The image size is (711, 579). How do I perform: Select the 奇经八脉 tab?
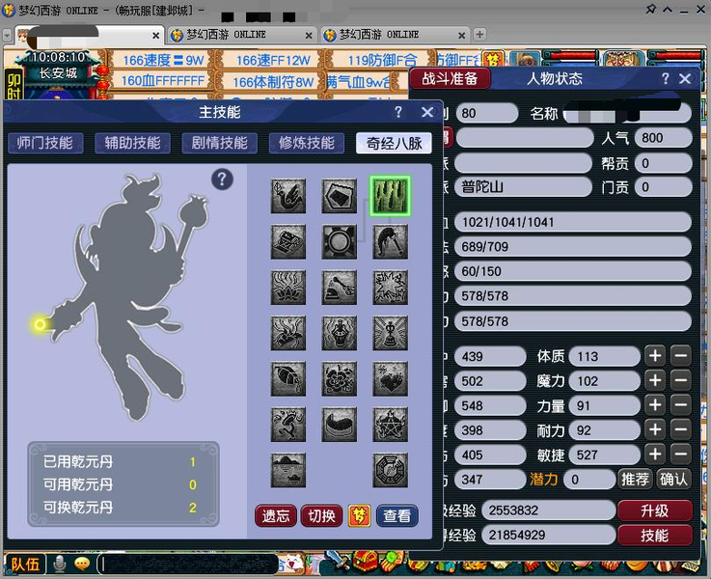coord(394,143)
